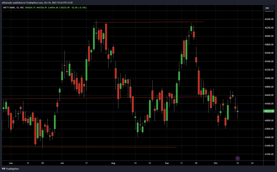Click the 44800.00 price axis label
Viewport: 277px width, 172px height.
click(269, 87)
